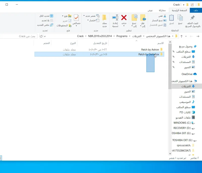Click the Paste (لصق) clipboard icon
The height and width of the screenshot is (173, 202).
(171, 18)
